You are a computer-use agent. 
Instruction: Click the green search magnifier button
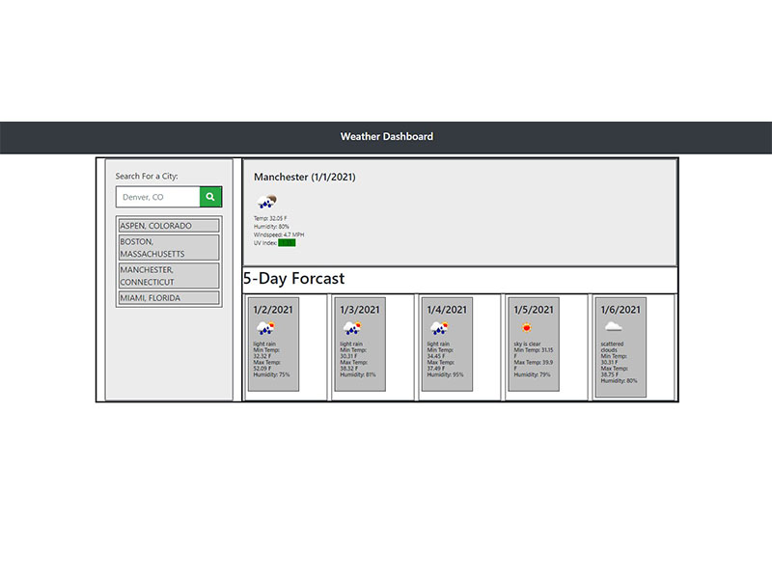point(210,197)
